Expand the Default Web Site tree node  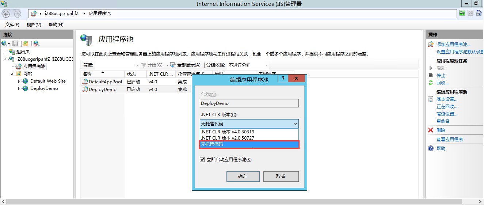coord(19,81)
